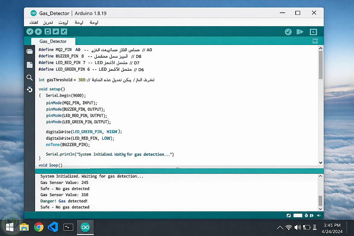Screen dimensions: 354x236
Task: Open the Windows Start menu
Action: click(x=10, y=227)
